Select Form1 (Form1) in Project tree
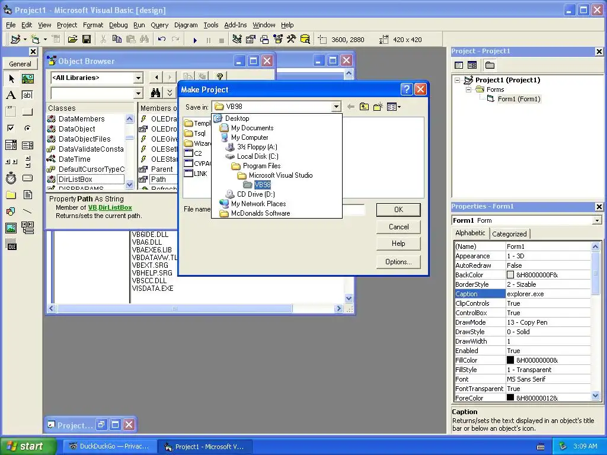 pyautogui.click(x=519, y=99)
